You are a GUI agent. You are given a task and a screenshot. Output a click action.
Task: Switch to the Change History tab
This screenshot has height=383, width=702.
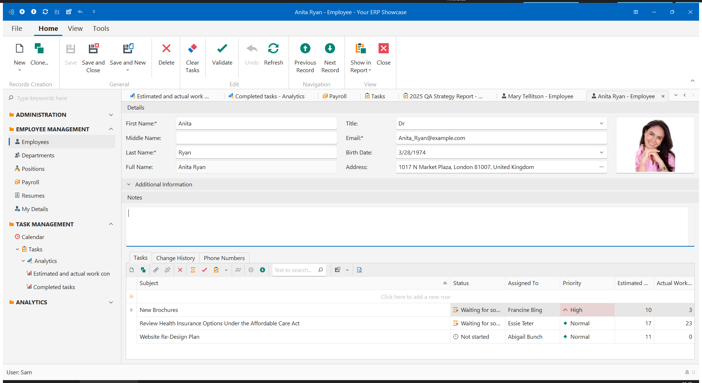pyautogui.click(x=175, y=258)
